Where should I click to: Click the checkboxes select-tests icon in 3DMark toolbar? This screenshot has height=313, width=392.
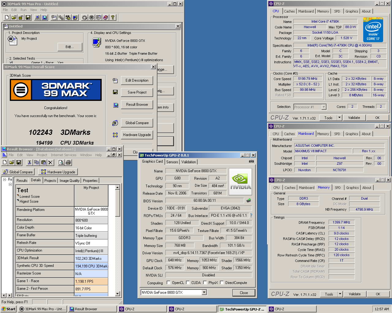click(x=61, y=17)
